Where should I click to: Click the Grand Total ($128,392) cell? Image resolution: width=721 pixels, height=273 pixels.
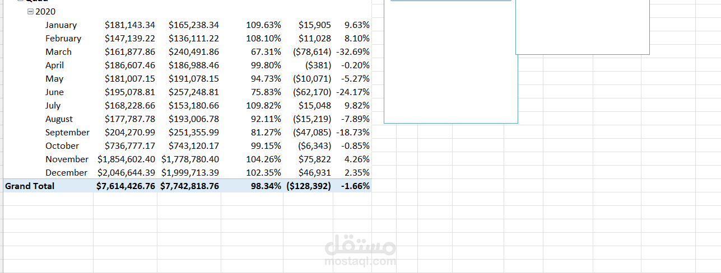[x=309, y=186]
